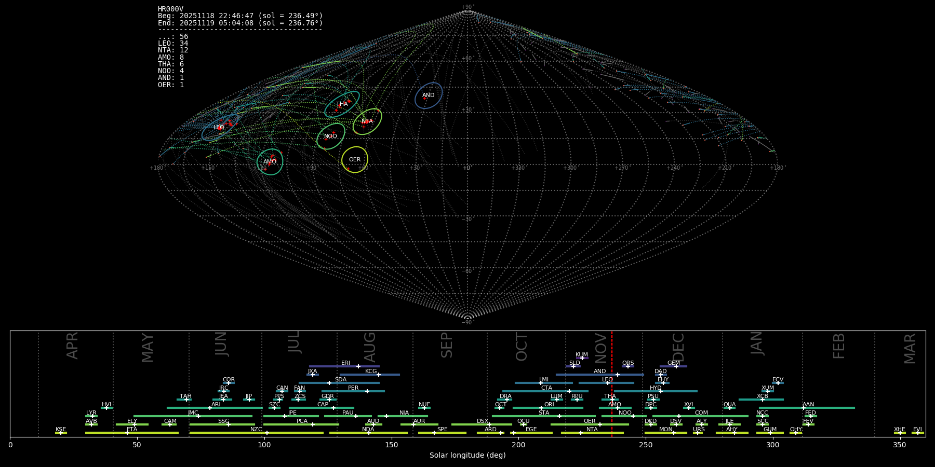Select the GEM shower bar in timeline

[x=673, y=366]
